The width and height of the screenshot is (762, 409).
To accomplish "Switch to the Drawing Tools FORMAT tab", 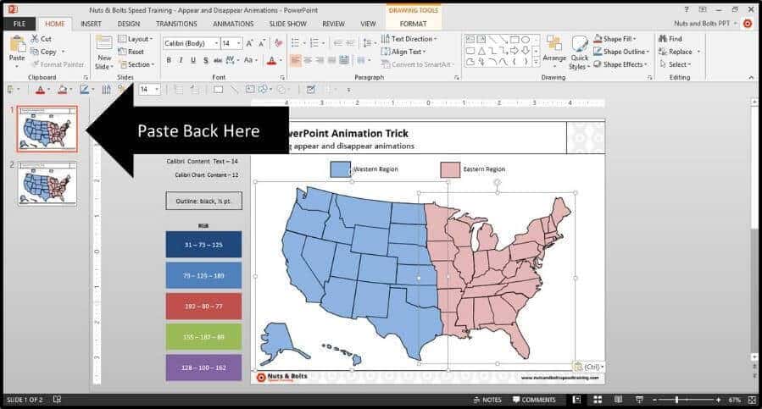I will tap(413, 24).
